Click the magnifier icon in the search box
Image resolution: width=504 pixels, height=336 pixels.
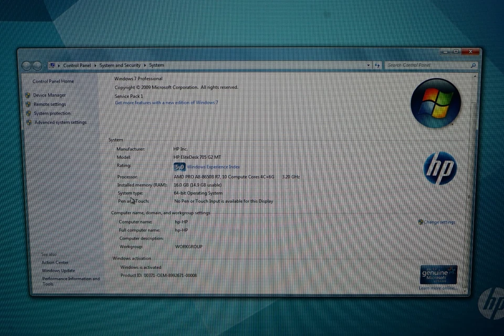click(474, 66)
